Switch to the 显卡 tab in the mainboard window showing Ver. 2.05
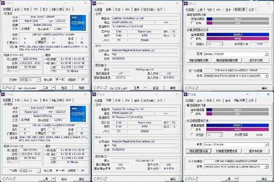 click(x=137, y=10)
